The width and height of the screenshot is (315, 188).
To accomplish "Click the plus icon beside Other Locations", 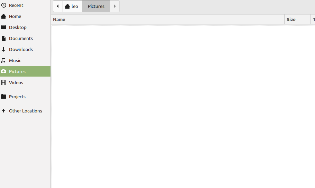I will (3, 111).
